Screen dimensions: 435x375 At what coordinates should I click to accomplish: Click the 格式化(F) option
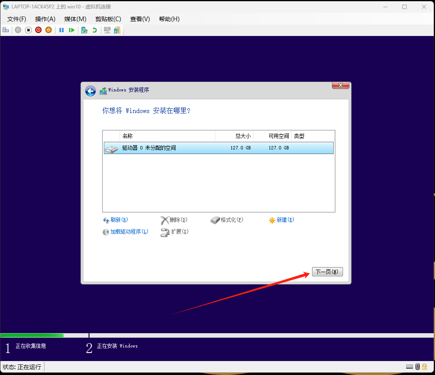227,220
